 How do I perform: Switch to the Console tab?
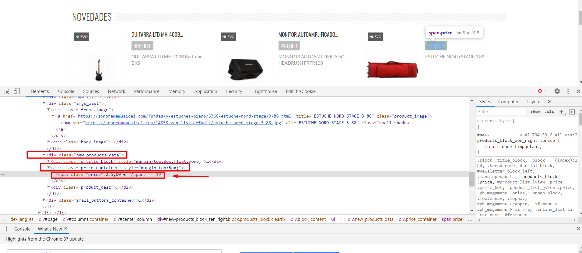pyautogui.click(x=66, y=91)
